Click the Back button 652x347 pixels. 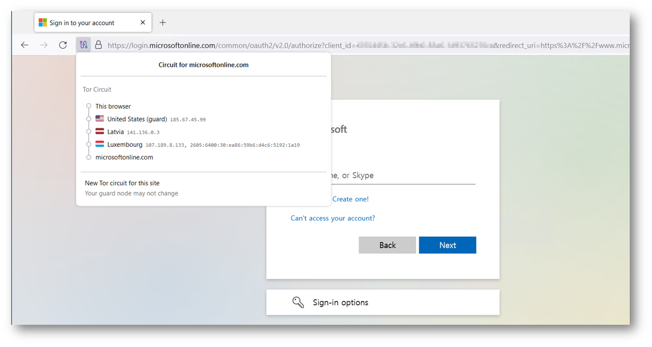click(x=387, y=245)
